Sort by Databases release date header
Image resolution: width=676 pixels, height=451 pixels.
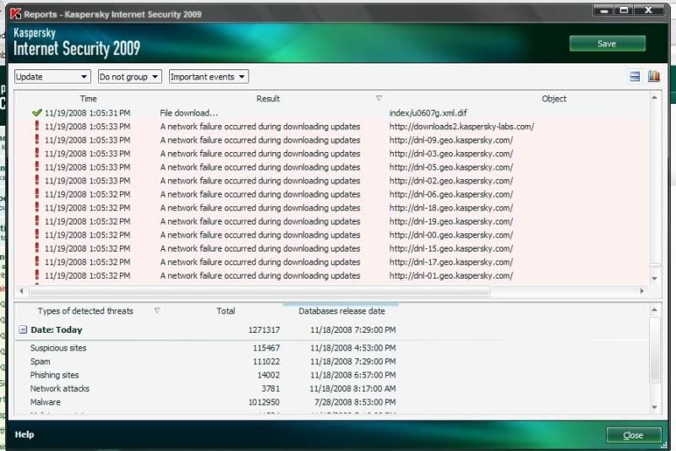click(341, 311)
